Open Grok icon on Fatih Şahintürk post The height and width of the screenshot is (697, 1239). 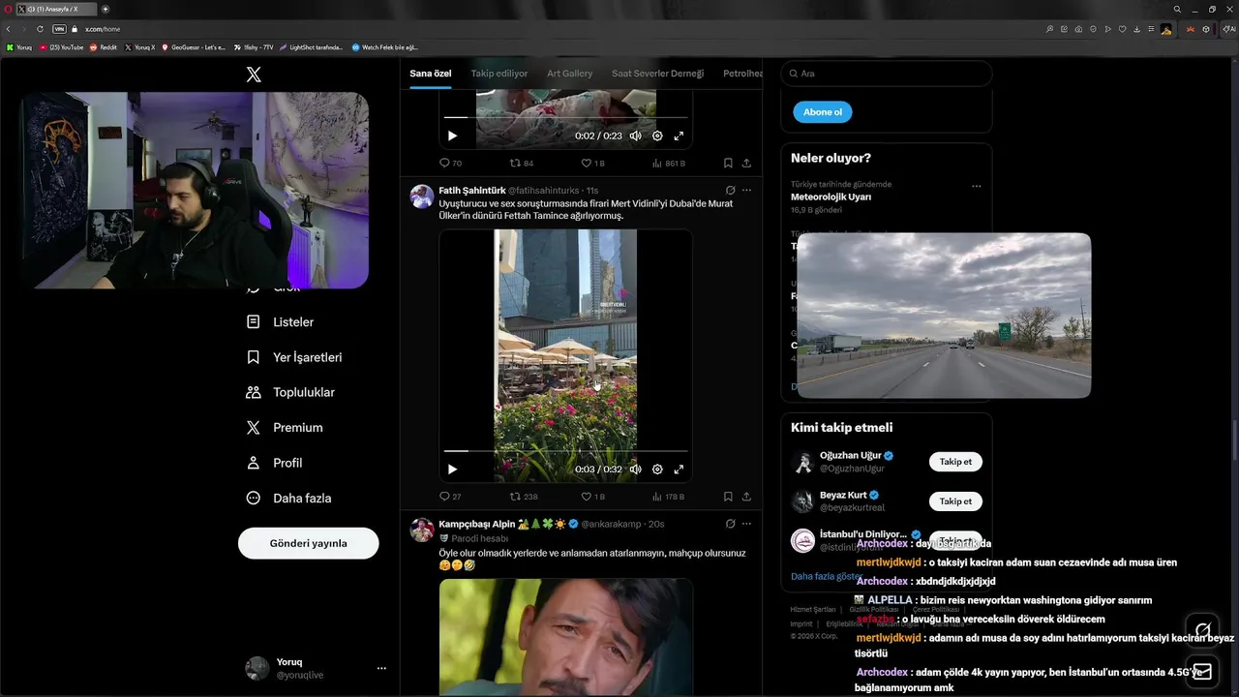(x=730, y=191)
